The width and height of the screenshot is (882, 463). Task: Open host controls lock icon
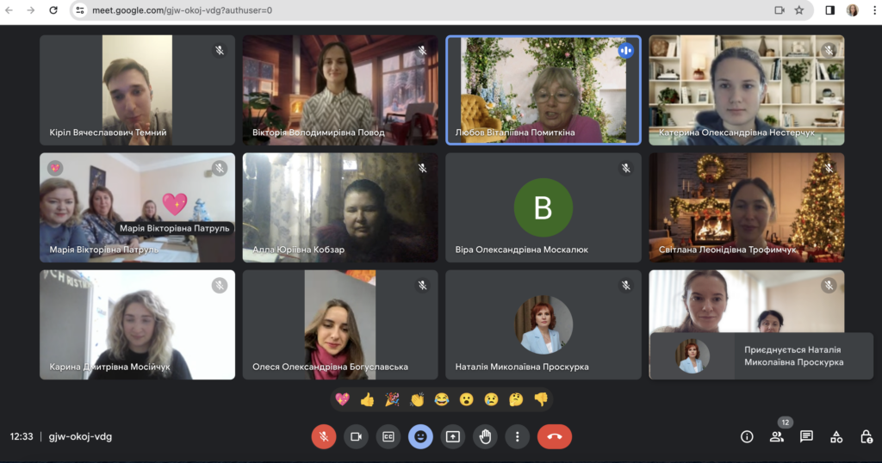coord(866,436)
